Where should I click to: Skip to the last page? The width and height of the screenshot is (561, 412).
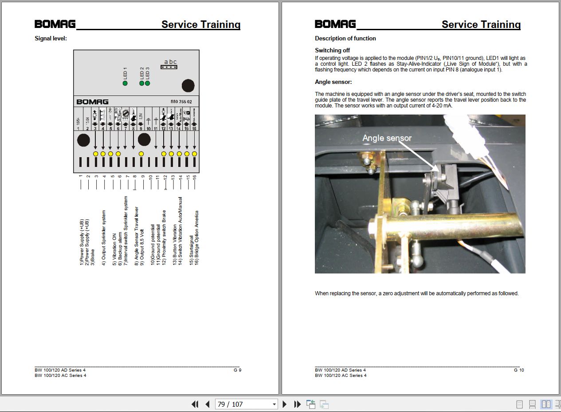(x=296, y=404)
